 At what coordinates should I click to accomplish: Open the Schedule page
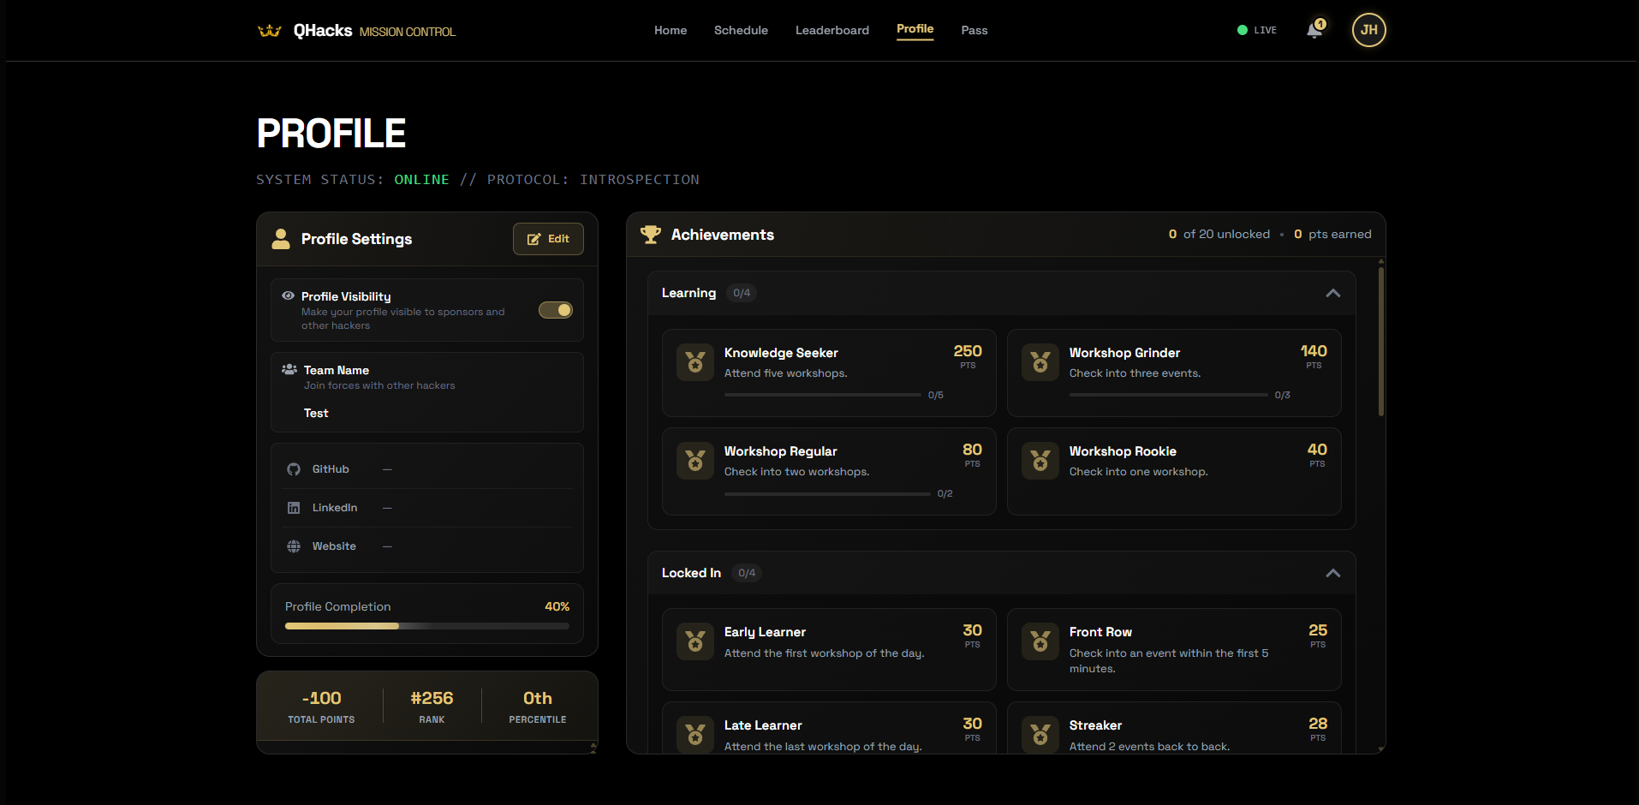pos(741,31)
